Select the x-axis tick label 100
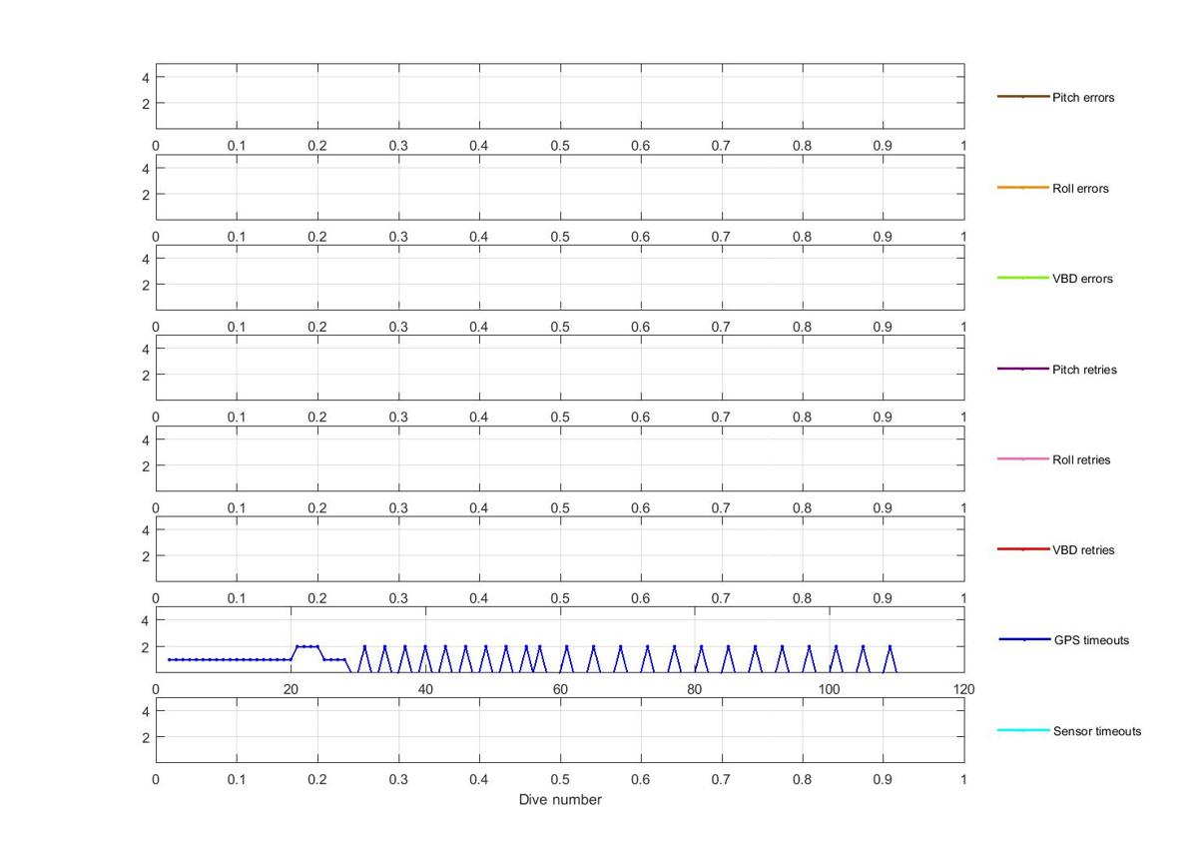The height and width of the screenshot is (858, 1198). 830,689
